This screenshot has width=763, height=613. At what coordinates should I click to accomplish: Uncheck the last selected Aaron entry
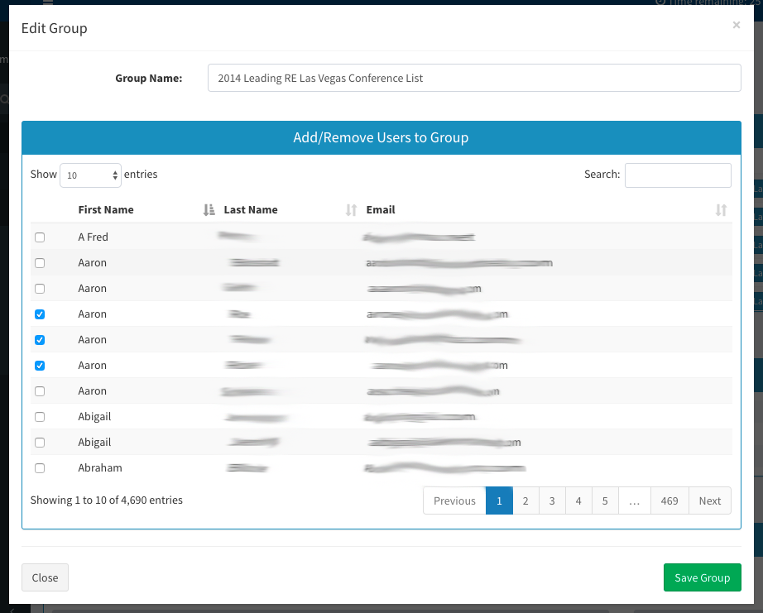pos(40,365)
